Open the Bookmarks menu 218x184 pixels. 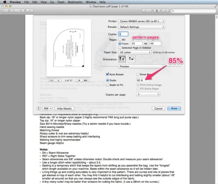(75, 2)
